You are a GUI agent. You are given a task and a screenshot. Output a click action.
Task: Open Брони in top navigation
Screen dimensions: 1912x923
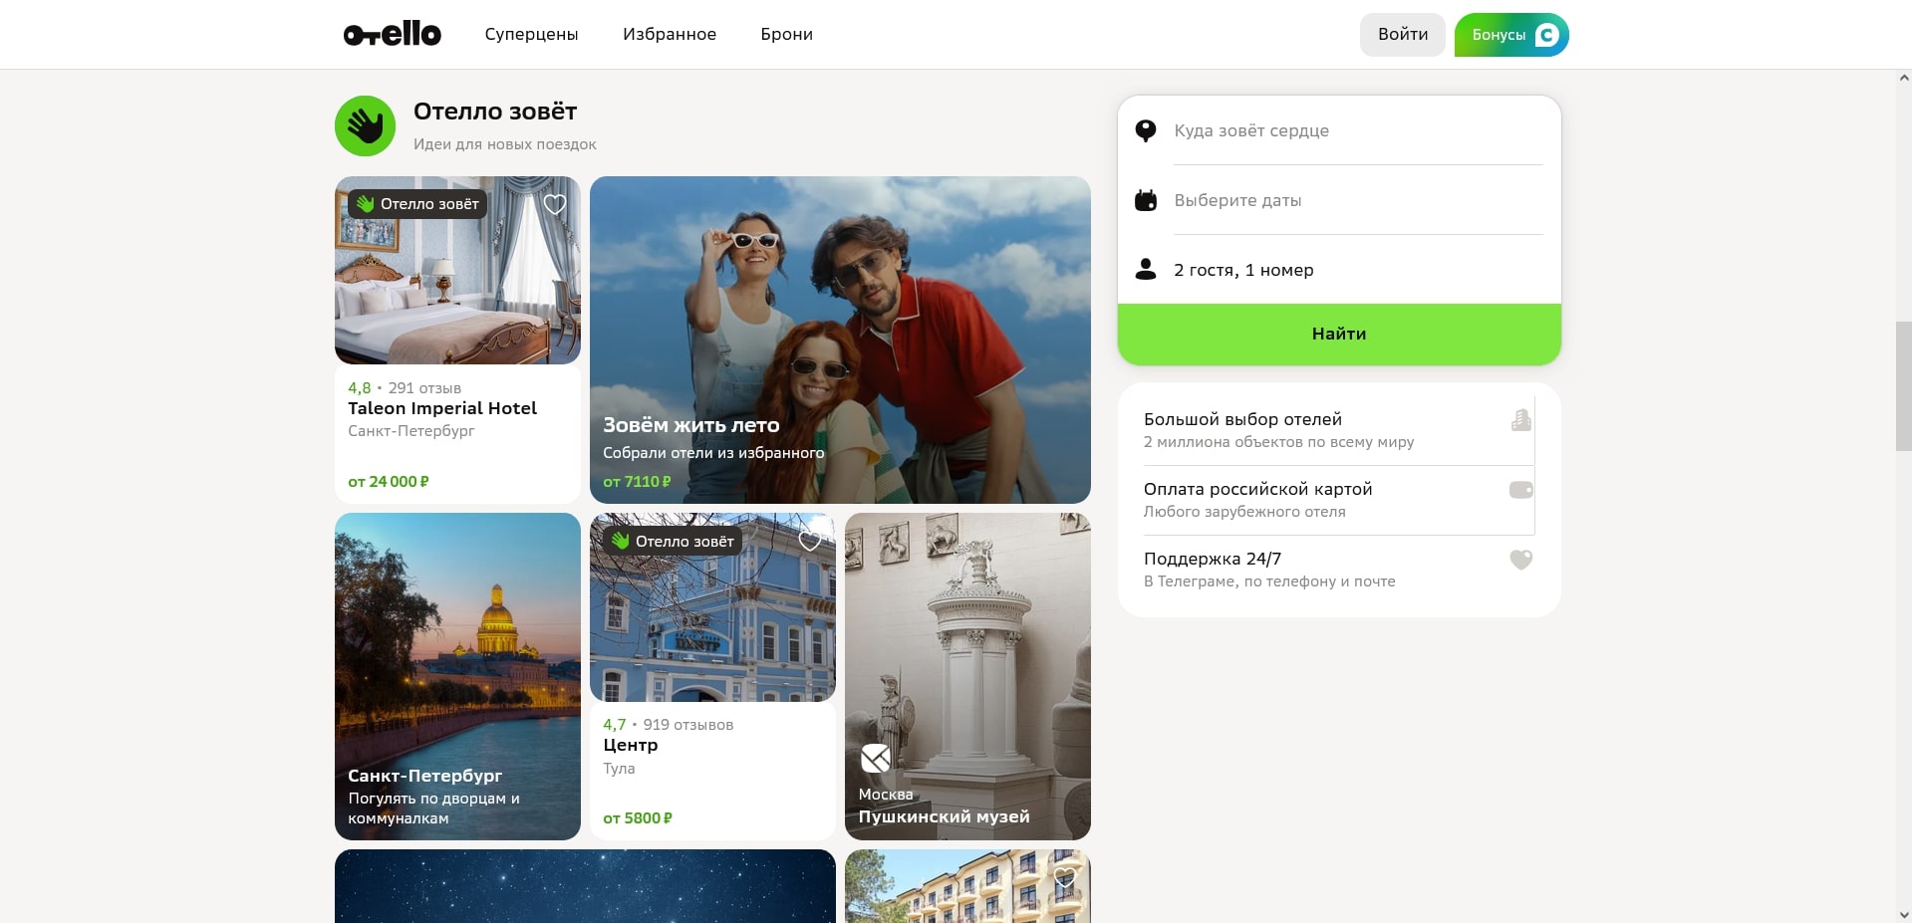point(786,34)
